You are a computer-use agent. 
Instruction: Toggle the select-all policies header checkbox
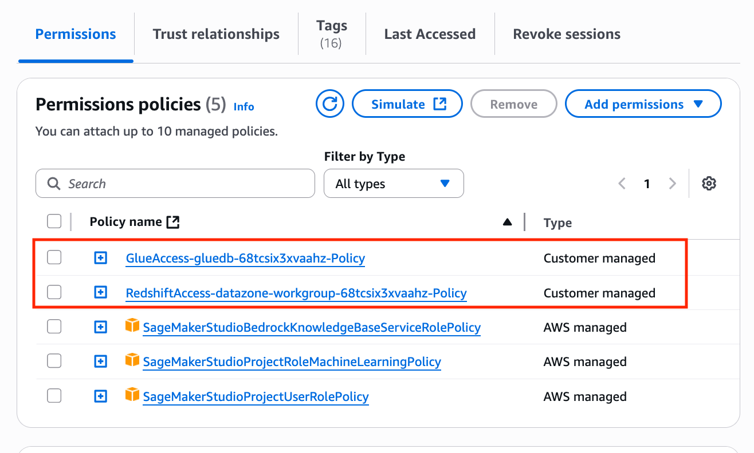(x=54, y=221)
